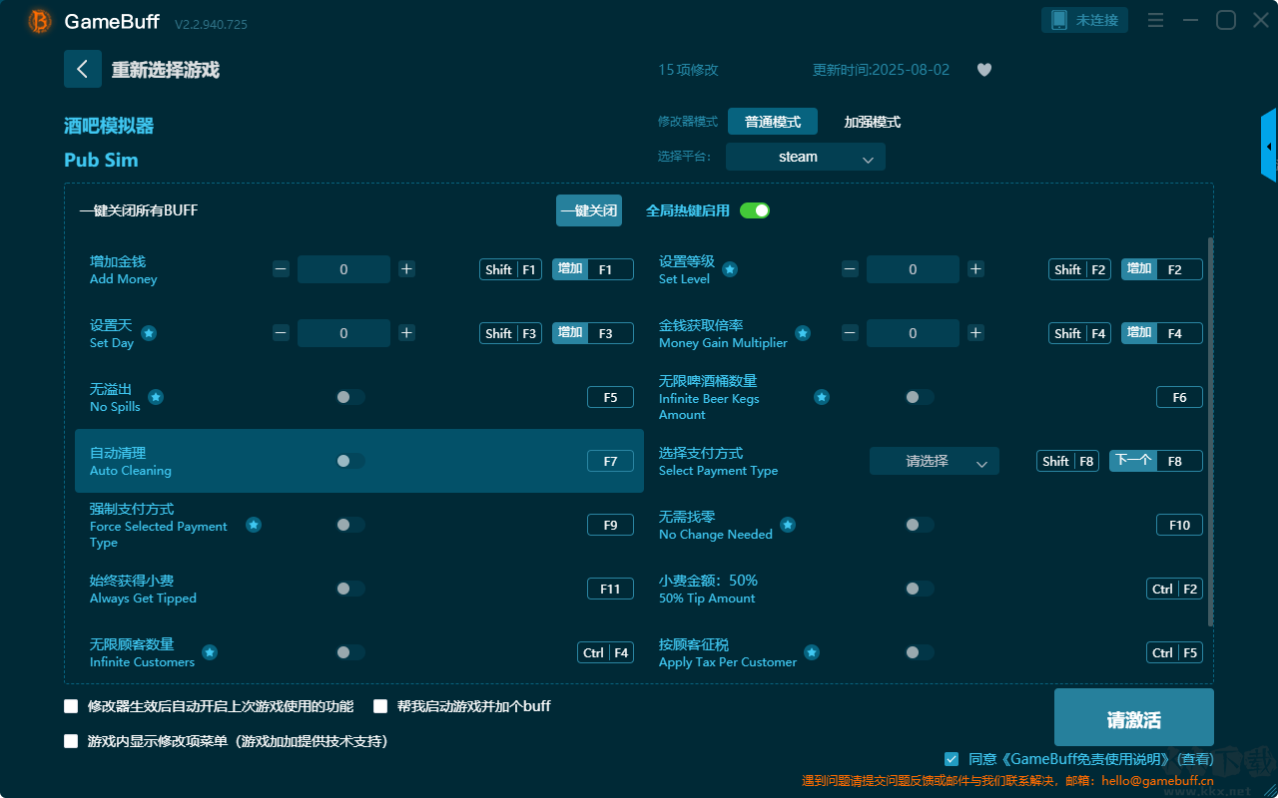Click star icon next to Set Day
1278x798 pixels.
point(149,333)
